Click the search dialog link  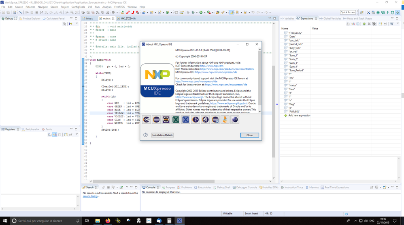point(90,196)
